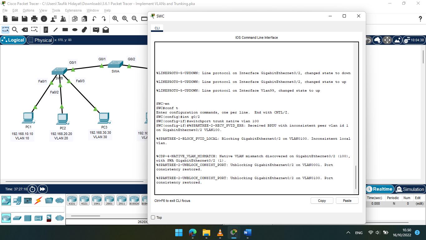426x240 pixels.
Task: Reset the workspace zoom
Action: coord(125,19)
